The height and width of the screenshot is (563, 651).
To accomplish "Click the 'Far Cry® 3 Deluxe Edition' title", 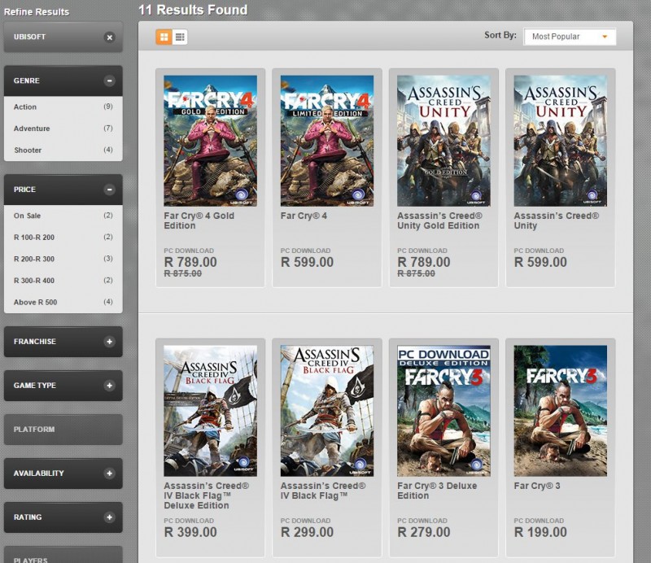I will pos(437,491).
